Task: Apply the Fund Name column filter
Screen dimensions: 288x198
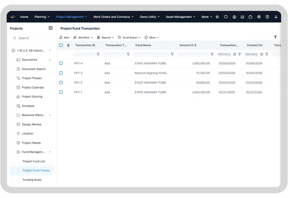Action: [172, 54]
